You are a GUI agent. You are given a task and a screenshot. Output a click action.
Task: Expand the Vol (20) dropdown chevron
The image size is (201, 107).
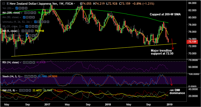pyautogui.click(x=13, y=8)
